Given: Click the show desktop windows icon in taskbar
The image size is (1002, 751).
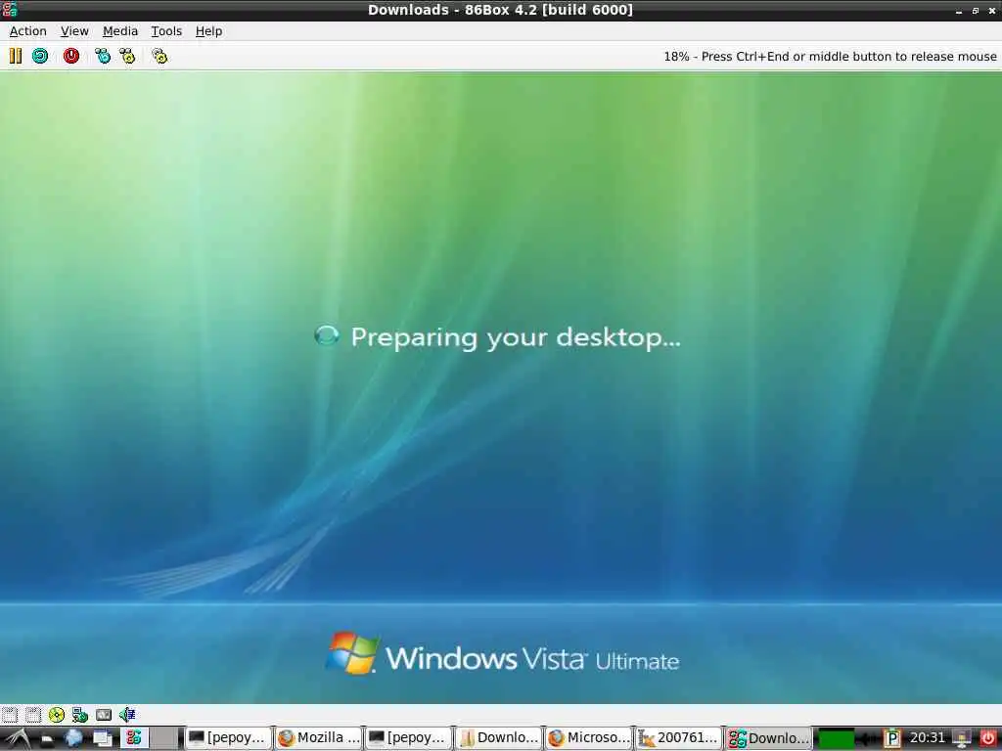Looking at the screenshot, I should [x=102, y=738].
